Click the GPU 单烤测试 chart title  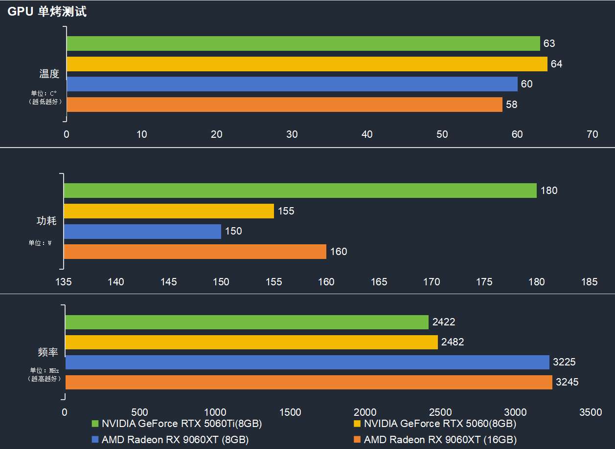(x=47, y=12)
